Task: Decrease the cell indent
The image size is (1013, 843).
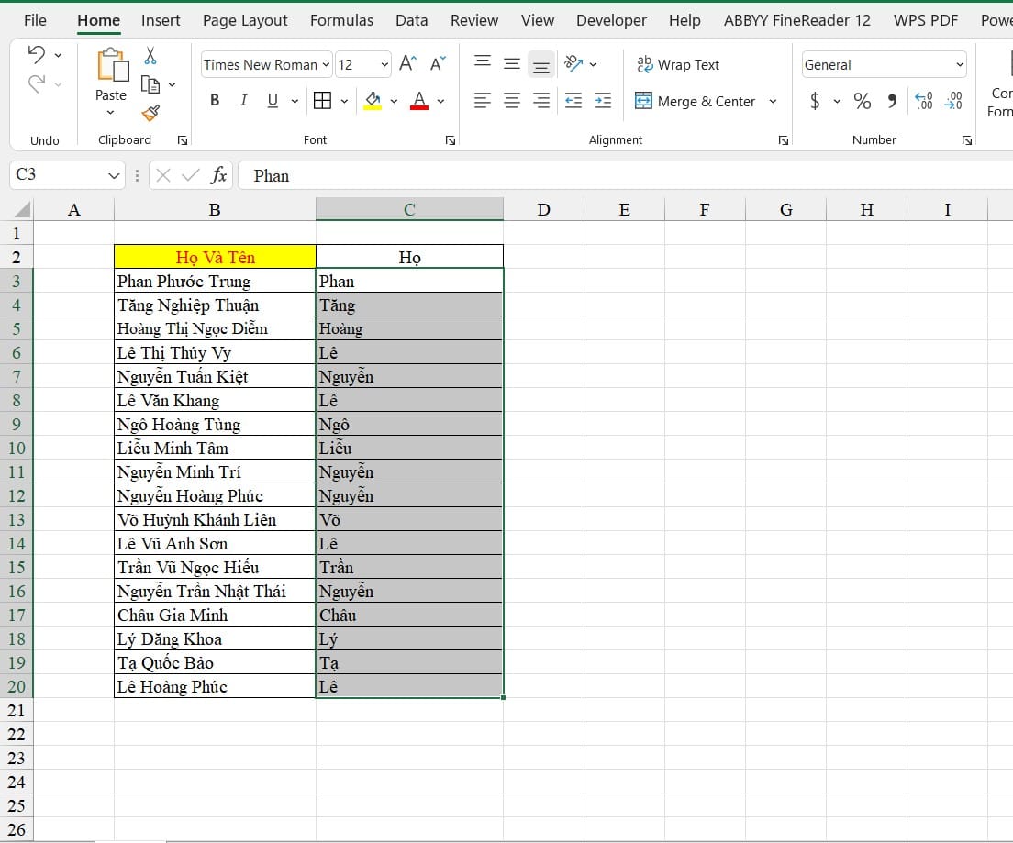Action: coord(573,100)
